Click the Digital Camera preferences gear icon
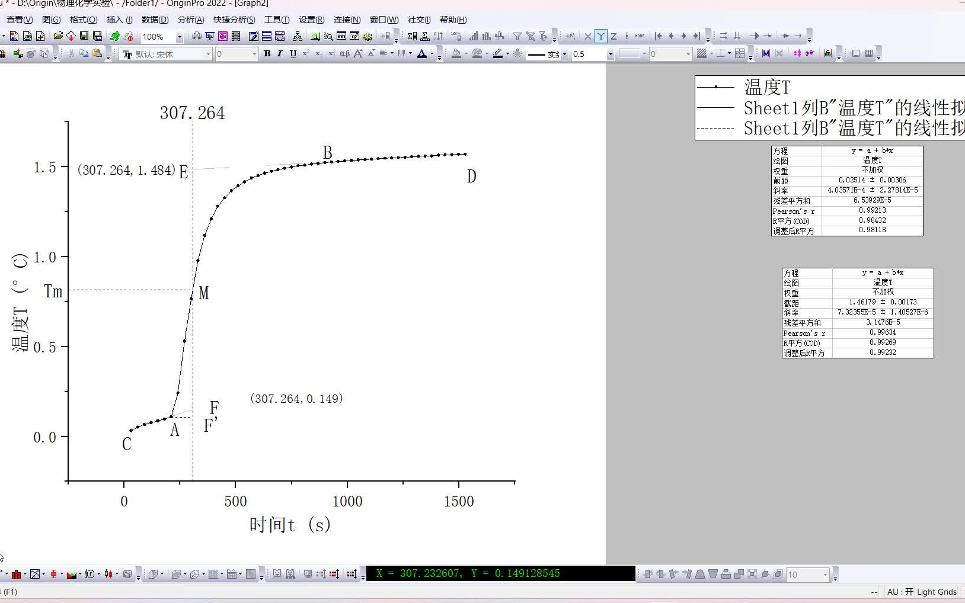 [368, 36]
